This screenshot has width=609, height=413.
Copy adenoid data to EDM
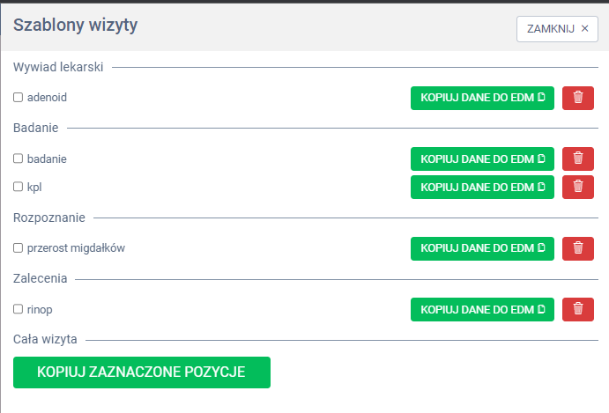click(482, 98)
